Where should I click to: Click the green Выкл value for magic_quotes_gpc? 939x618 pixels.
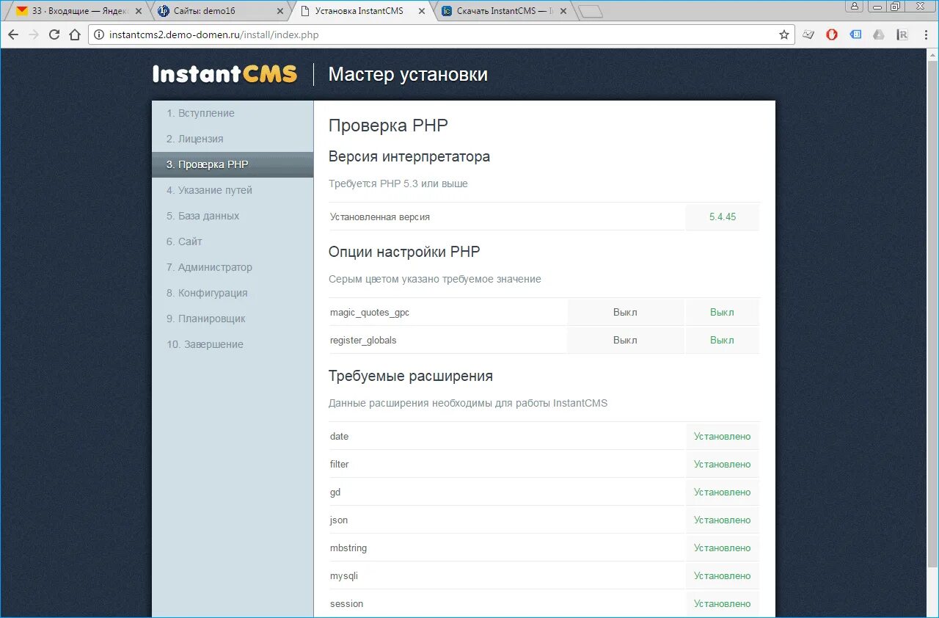tap(722, 312)
